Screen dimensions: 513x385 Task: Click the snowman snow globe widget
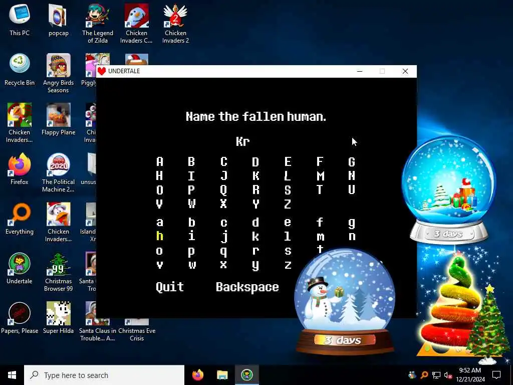click(345, 301)
